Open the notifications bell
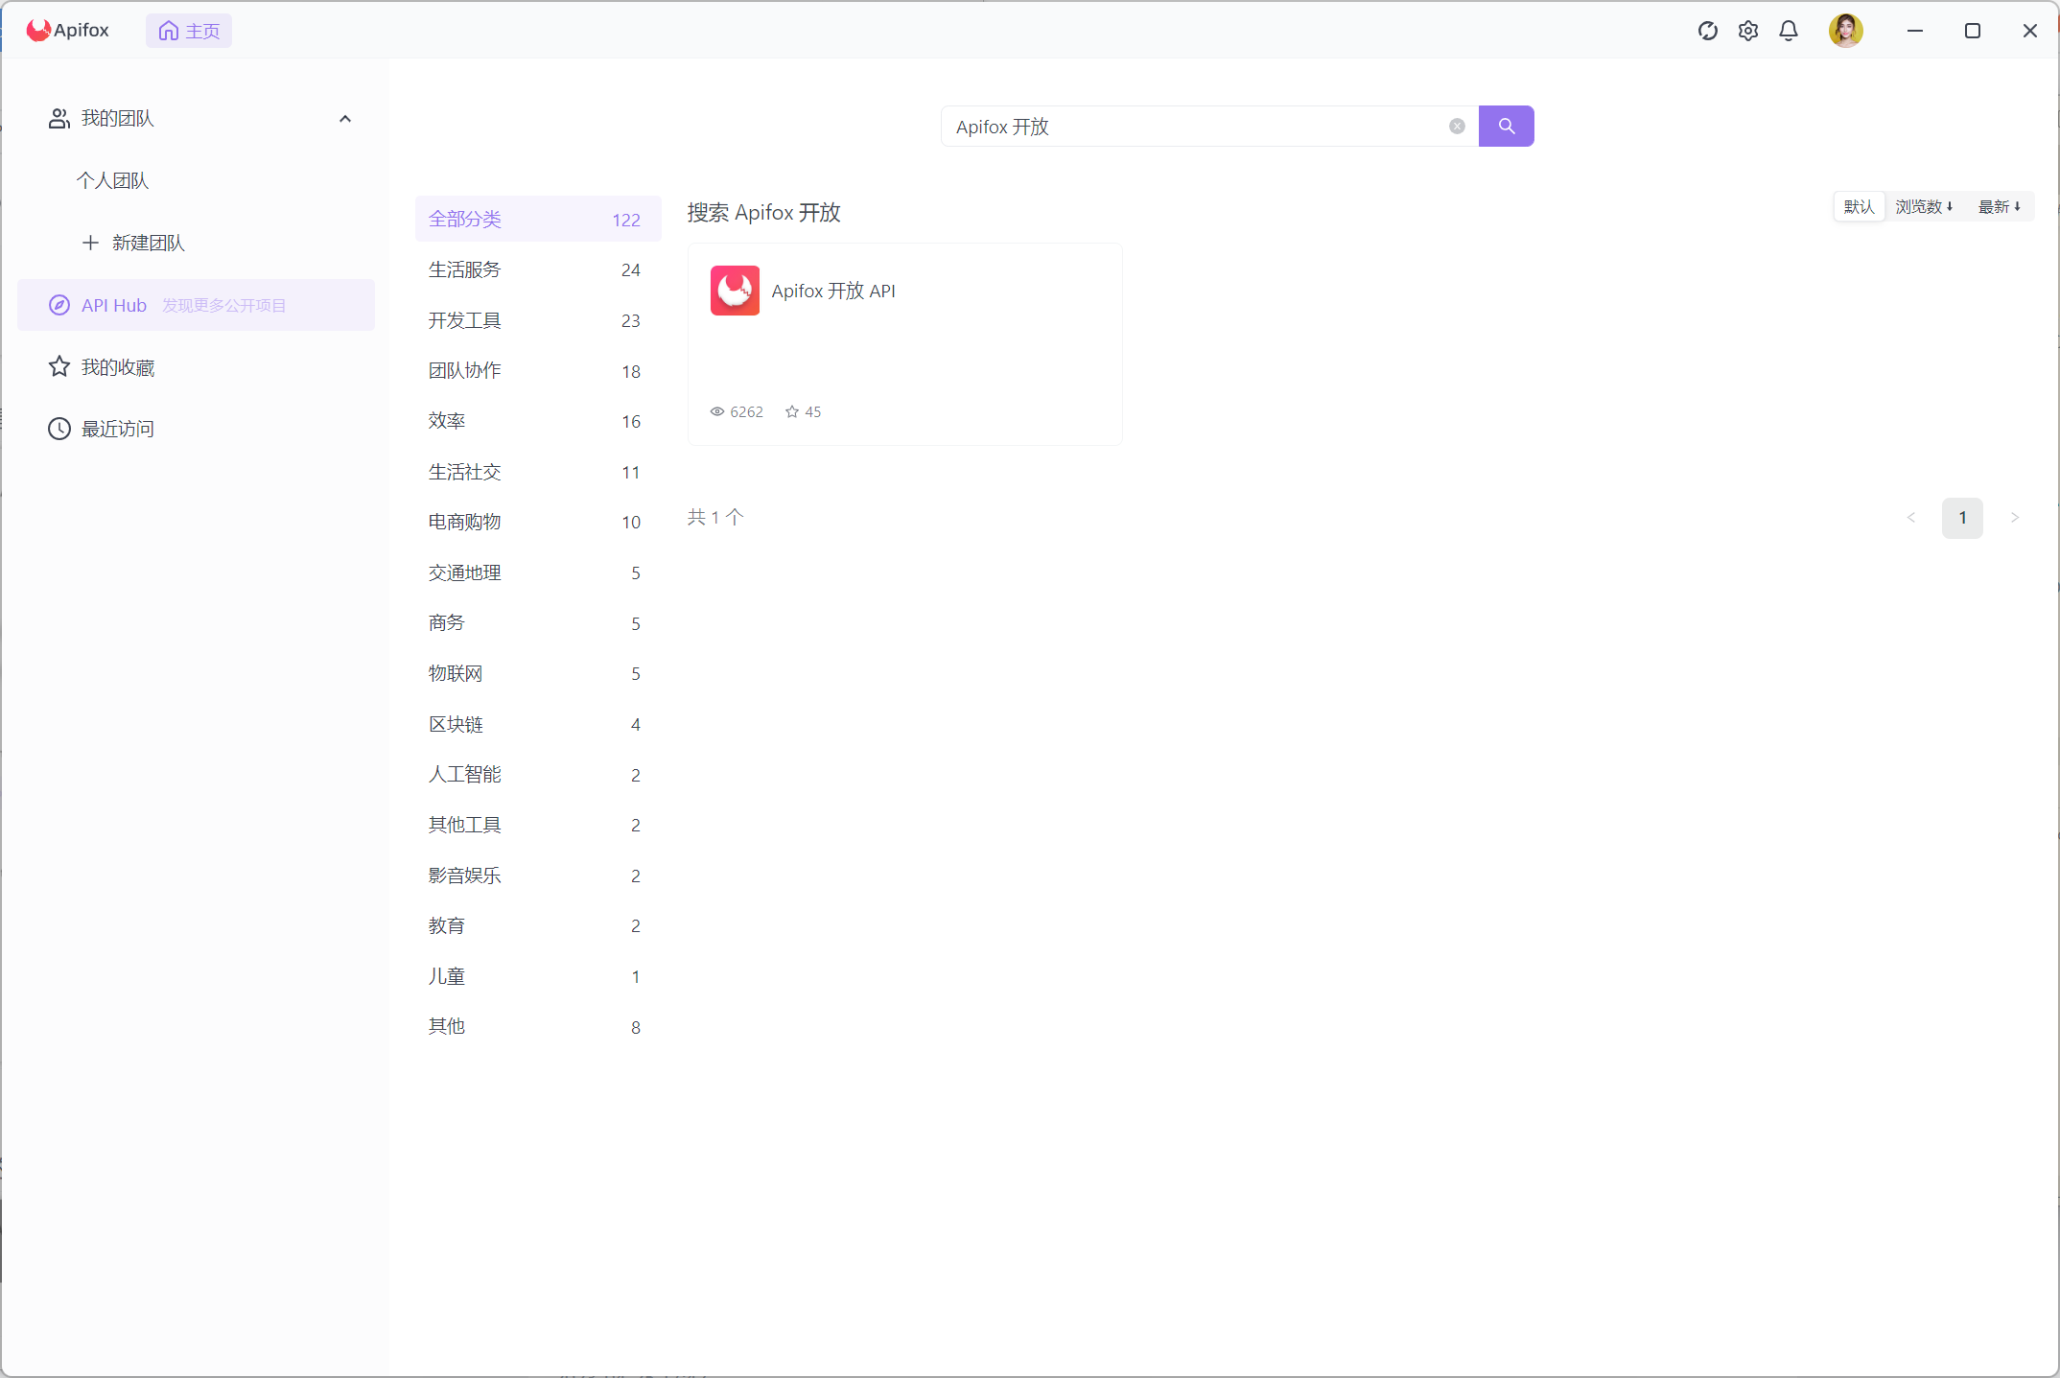 1788,31
